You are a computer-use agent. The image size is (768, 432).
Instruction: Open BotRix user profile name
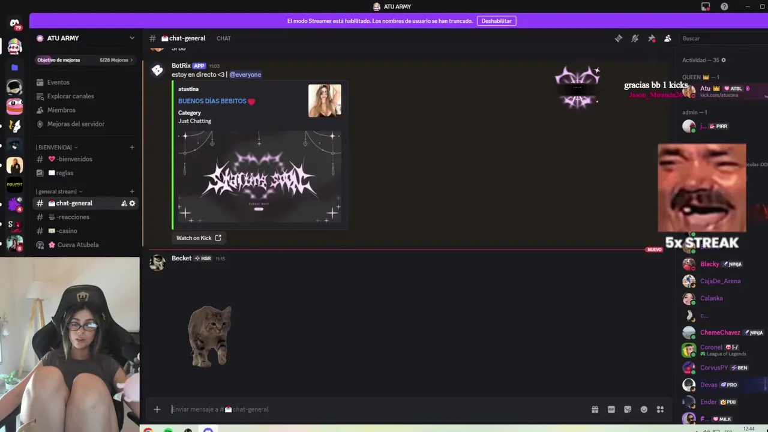(x=181, y=65)
